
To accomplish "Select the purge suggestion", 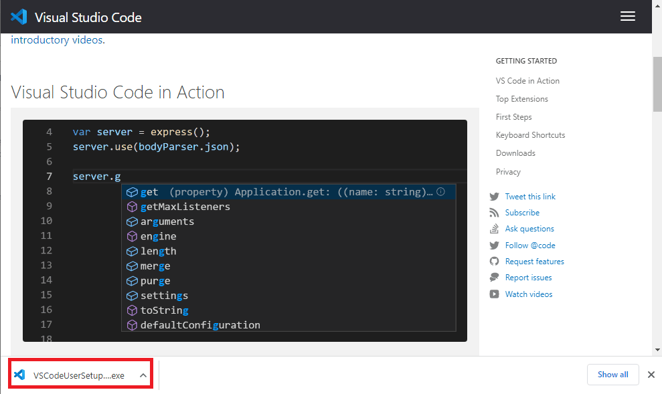I will pyautogui.click(x=288, y=280).
